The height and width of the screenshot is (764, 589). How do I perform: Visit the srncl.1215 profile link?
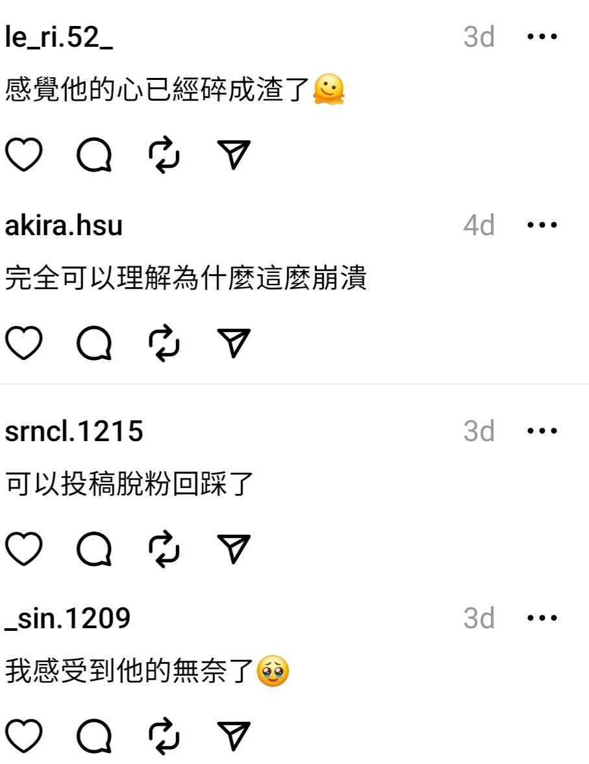pos(74,431)
